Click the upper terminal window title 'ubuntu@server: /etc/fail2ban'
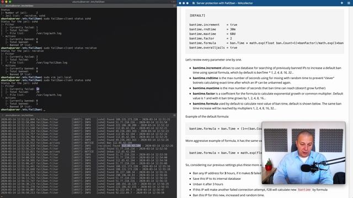Image resolution: width=353 pixels, height=198 pixels. 88,2
